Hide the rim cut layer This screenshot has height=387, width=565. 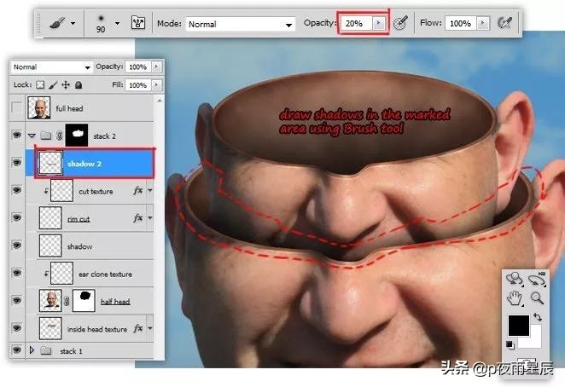pos(16,218)
